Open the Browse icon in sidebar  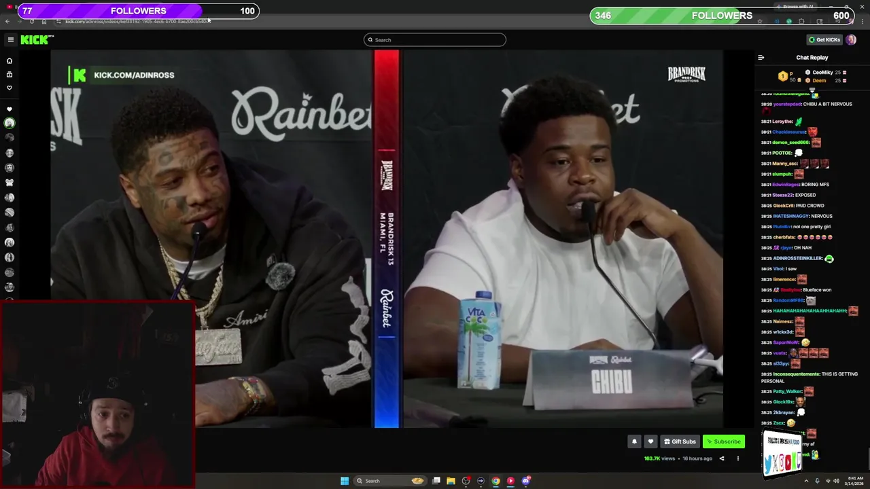coord(10,75)
